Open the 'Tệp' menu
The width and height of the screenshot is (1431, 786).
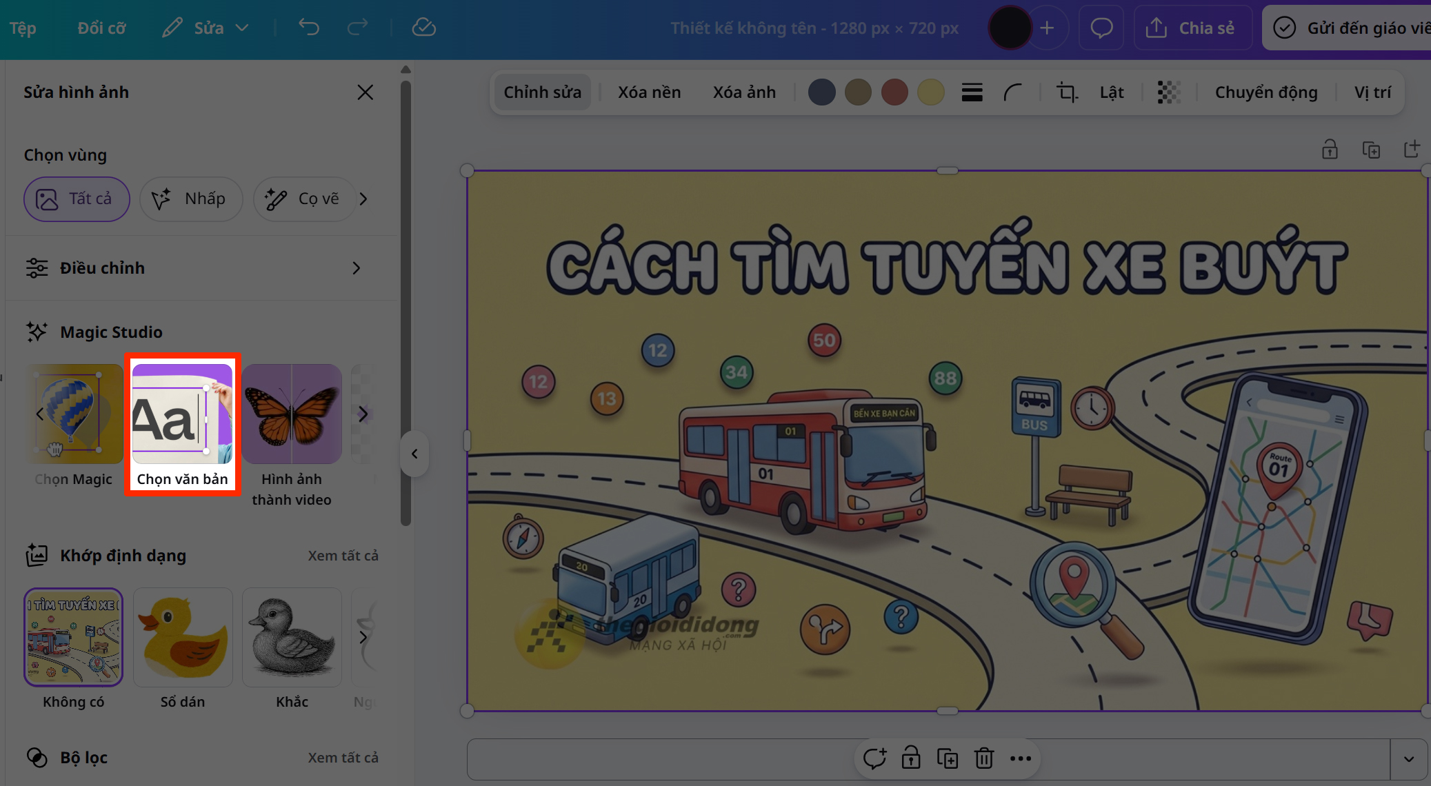[x=23, y=28]
